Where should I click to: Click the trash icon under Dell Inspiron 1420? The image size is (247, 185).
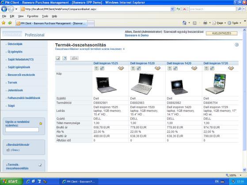(x=170, y=68)
